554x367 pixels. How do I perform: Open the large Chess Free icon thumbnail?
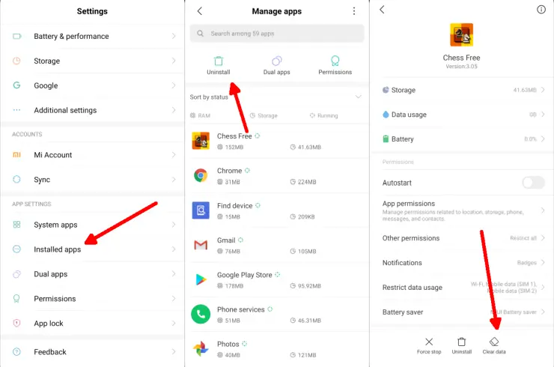coord(461,34)
